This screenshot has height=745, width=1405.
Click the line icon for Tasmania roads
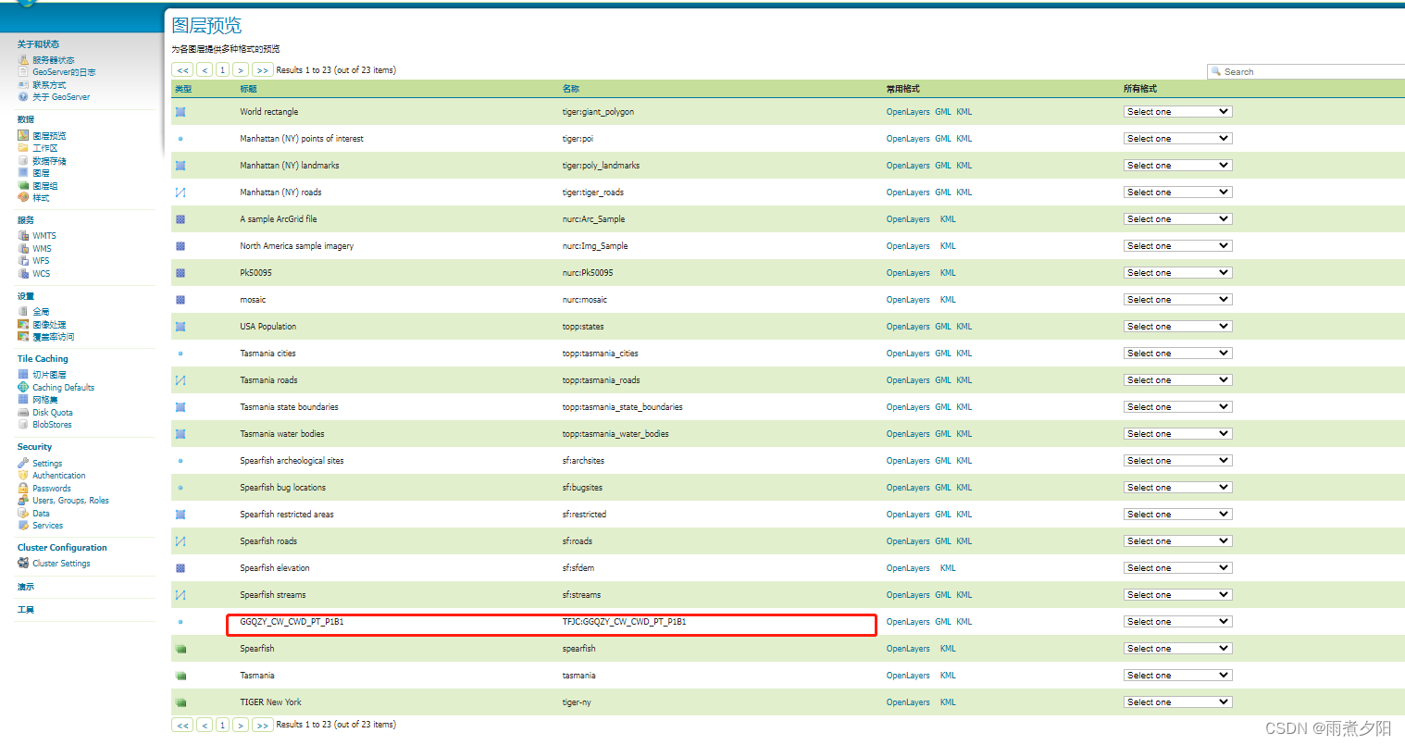point(180,380)
